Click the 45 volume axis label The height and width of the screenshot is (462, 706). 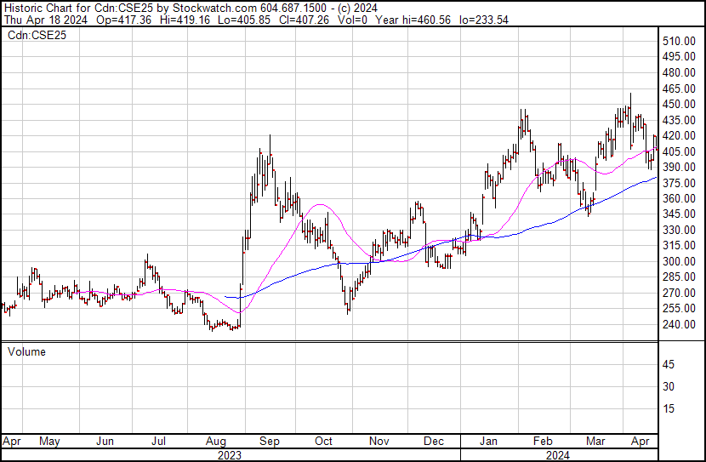coord(669,364)
